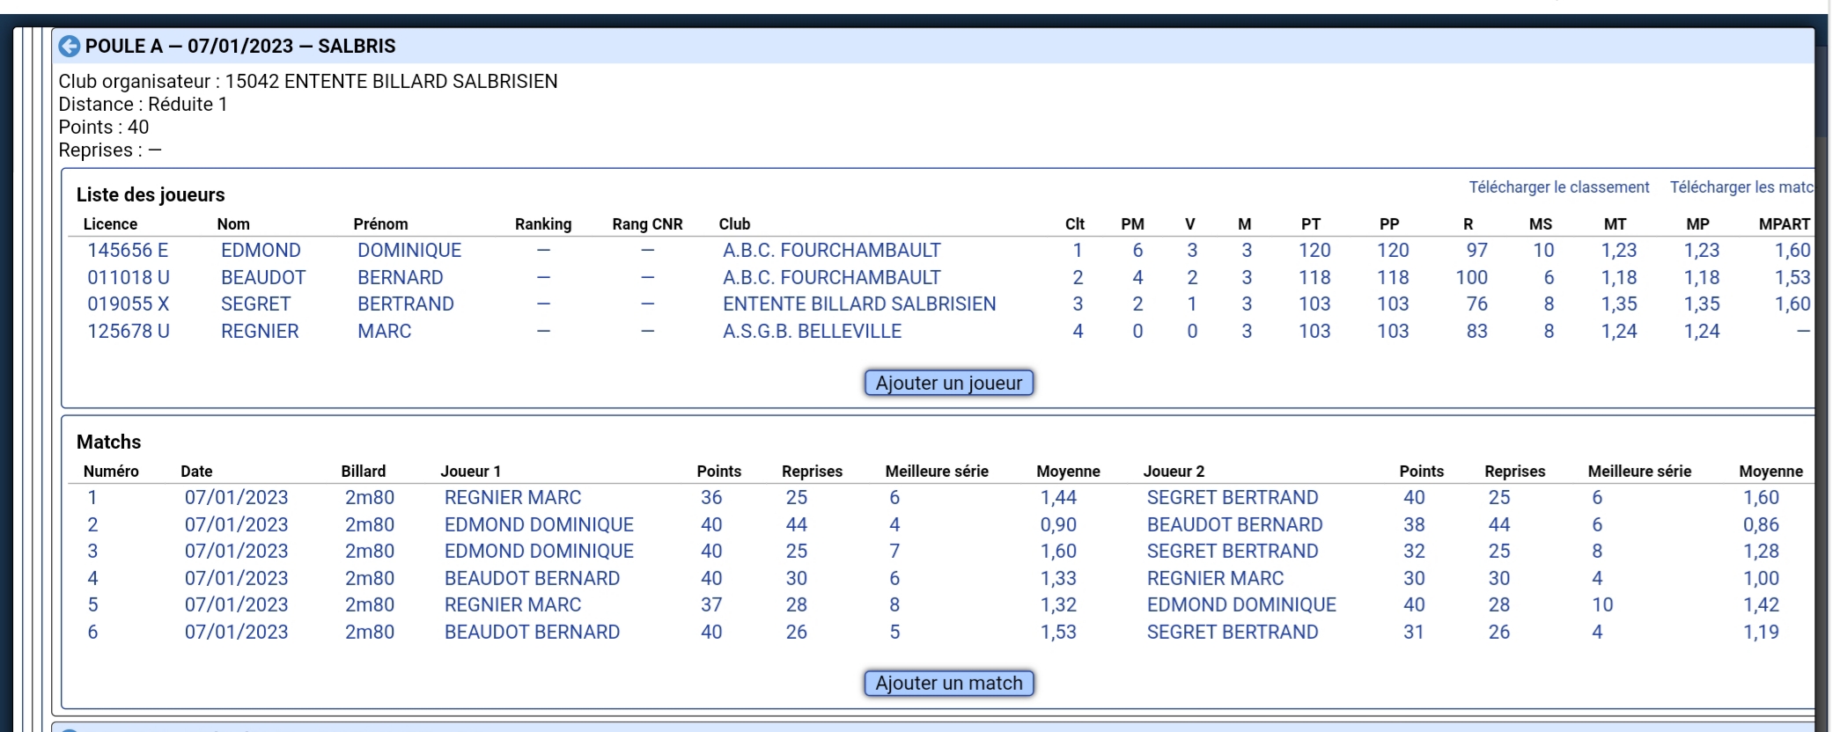Click the name REGNIER in the player list
1840x732 pixels.
(x=260, y=332)
